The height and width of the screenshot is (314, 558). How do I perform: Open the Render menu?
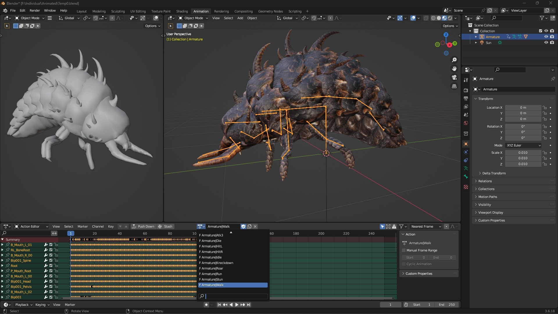pos(35,10)
